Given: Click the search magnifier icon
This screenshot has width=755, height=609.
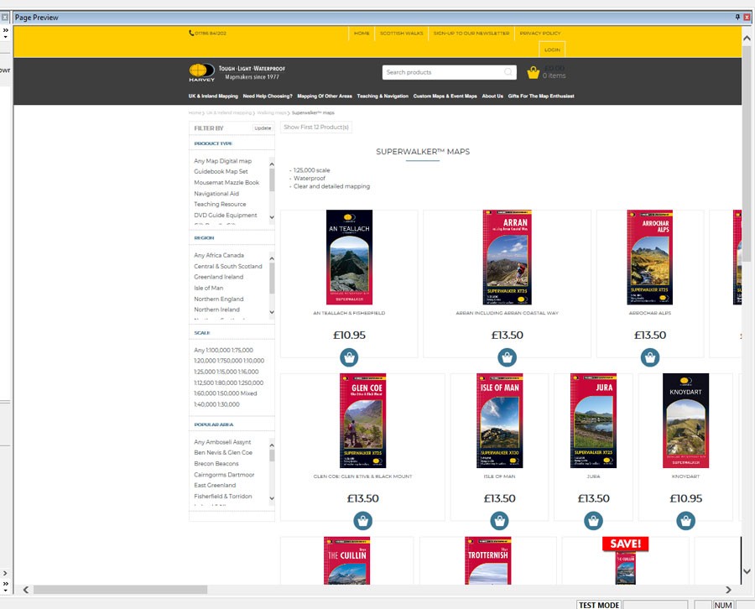Looking at the screenshot, I should (508, 72).
